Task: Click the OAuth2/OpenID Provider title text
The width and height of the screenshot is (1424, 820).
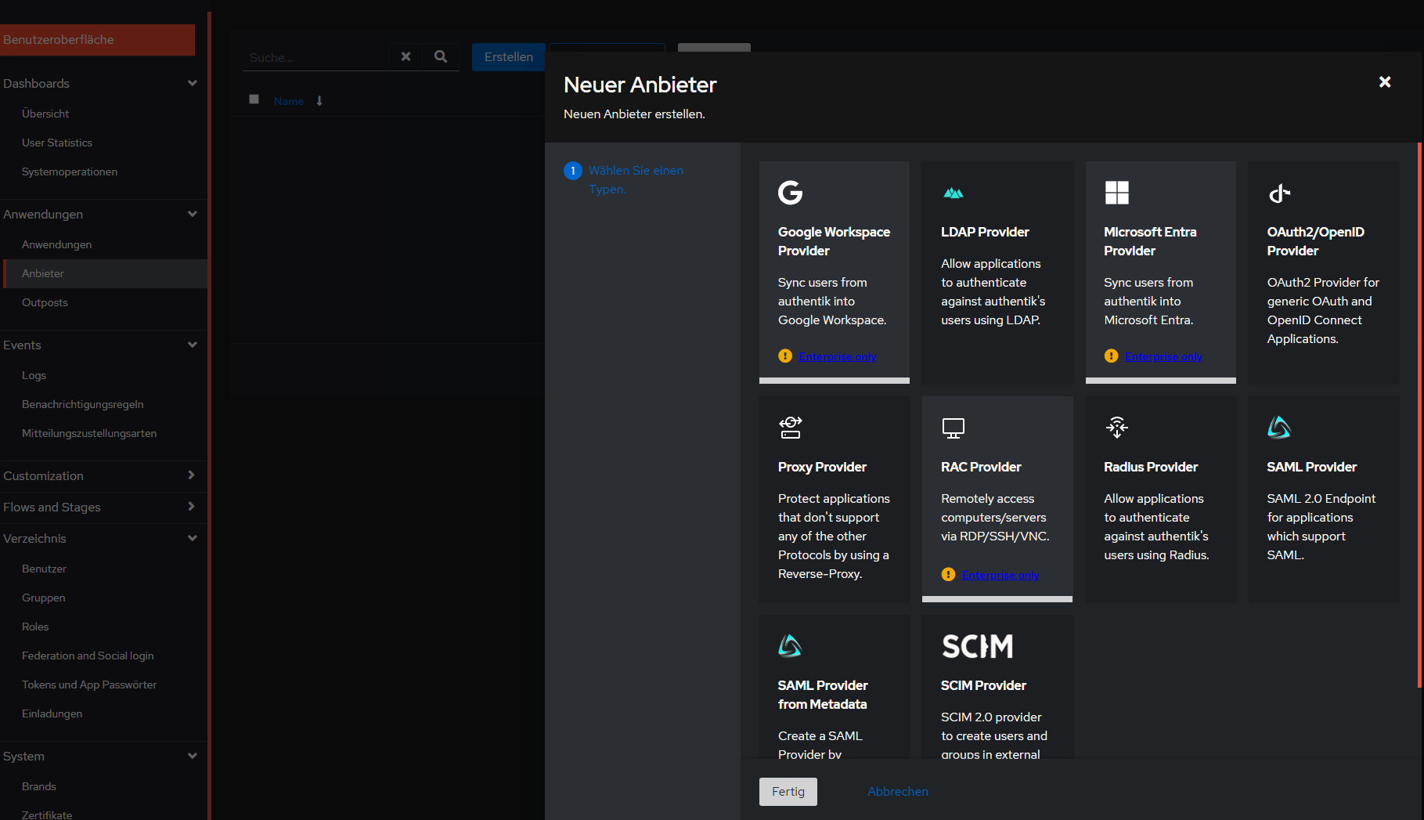Action: tap(1316, 241)
